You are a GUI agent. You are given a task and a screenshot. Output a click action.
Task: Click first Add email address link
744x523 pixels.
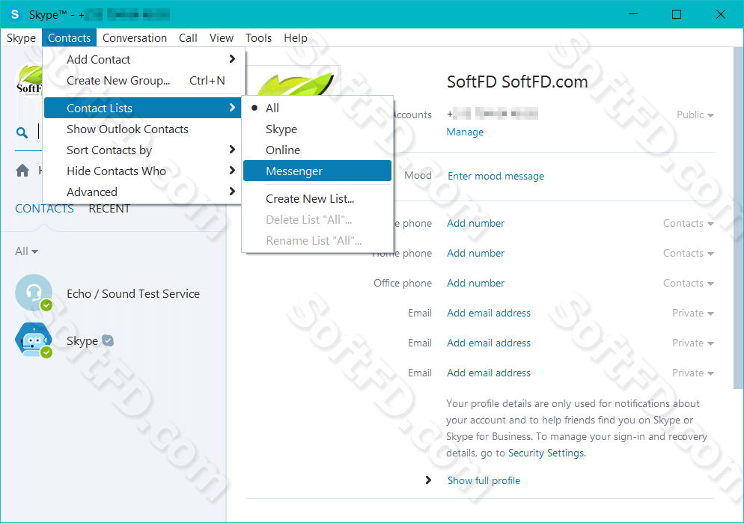(489, 313)
